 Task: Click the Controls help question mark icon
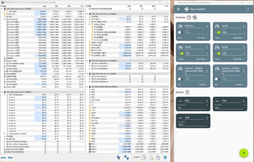[189, 17]
